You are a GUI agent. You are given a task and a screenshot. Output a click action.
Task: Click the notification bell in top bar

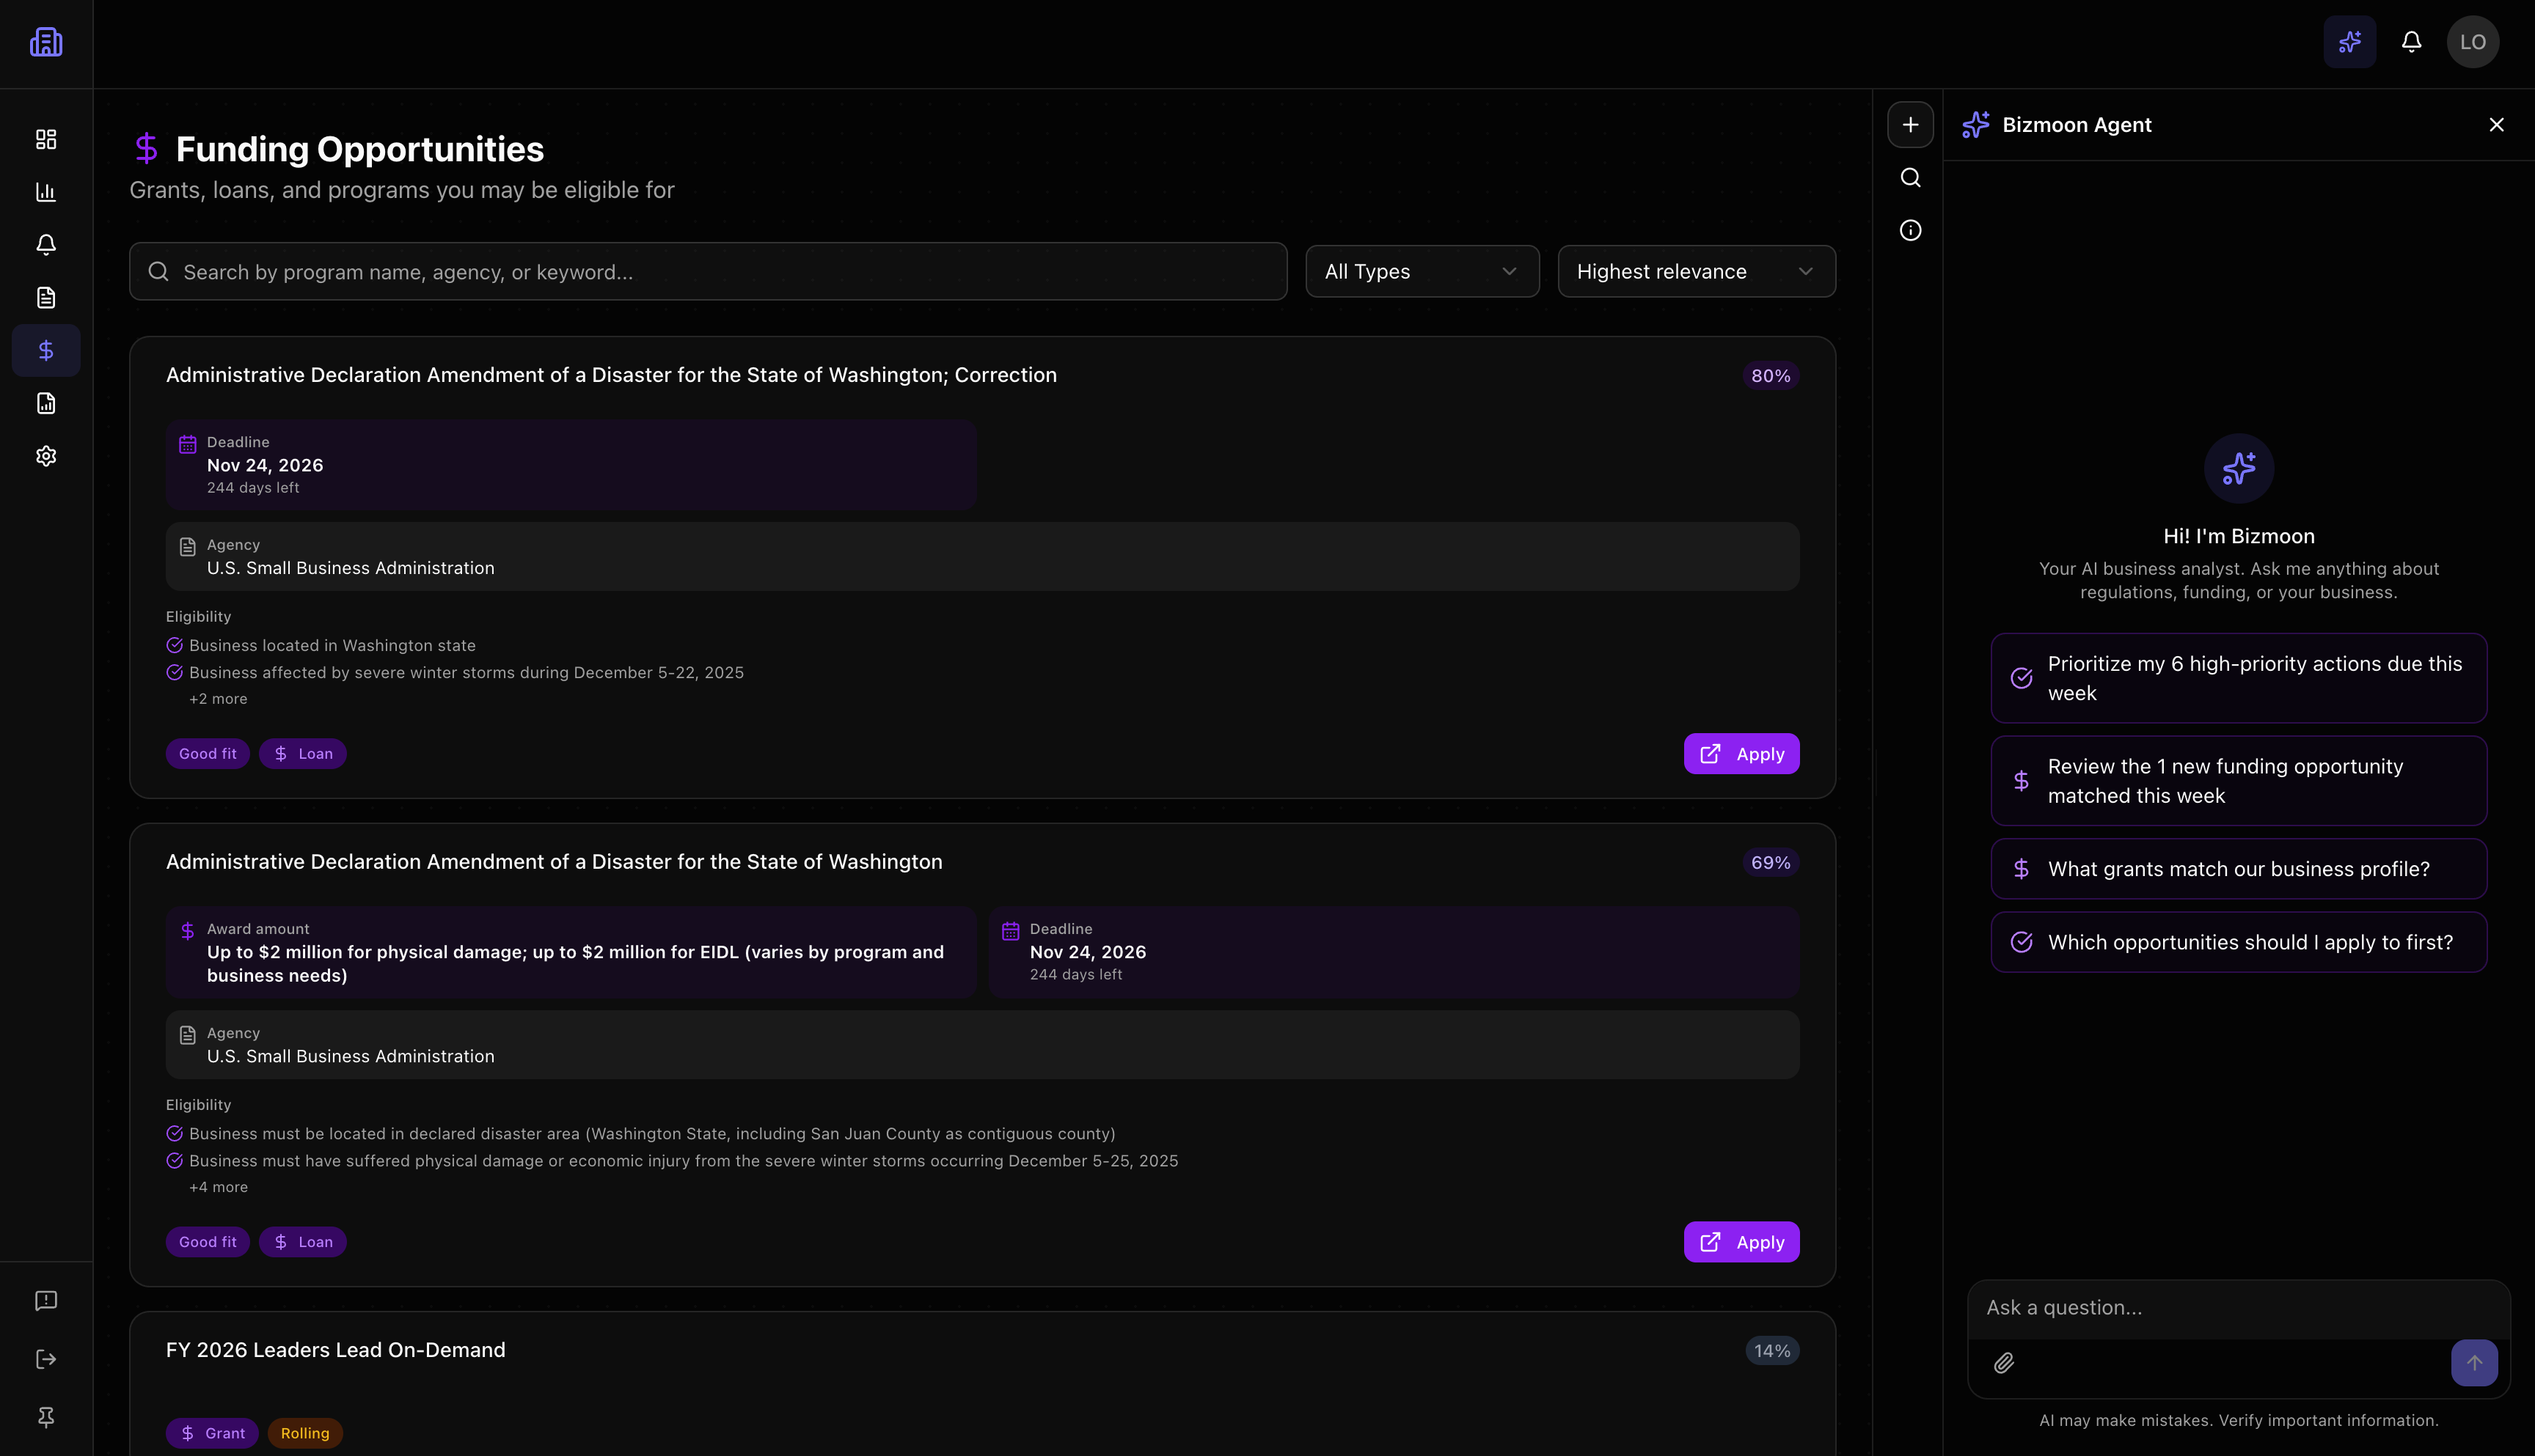click(2411, 42)
